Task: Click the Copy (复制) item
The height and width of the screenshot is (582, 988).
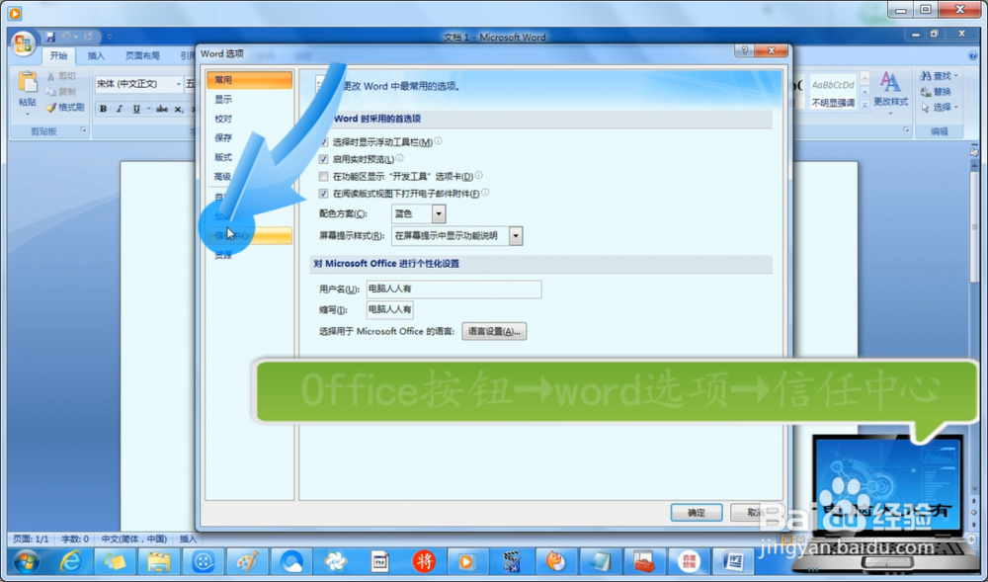Action: coord(61,91)
